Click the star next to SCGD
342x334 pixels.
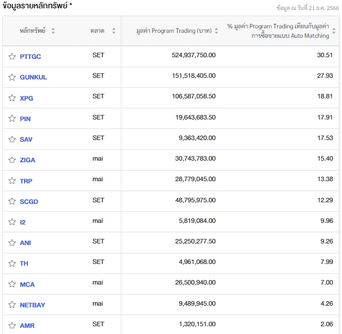12,202
